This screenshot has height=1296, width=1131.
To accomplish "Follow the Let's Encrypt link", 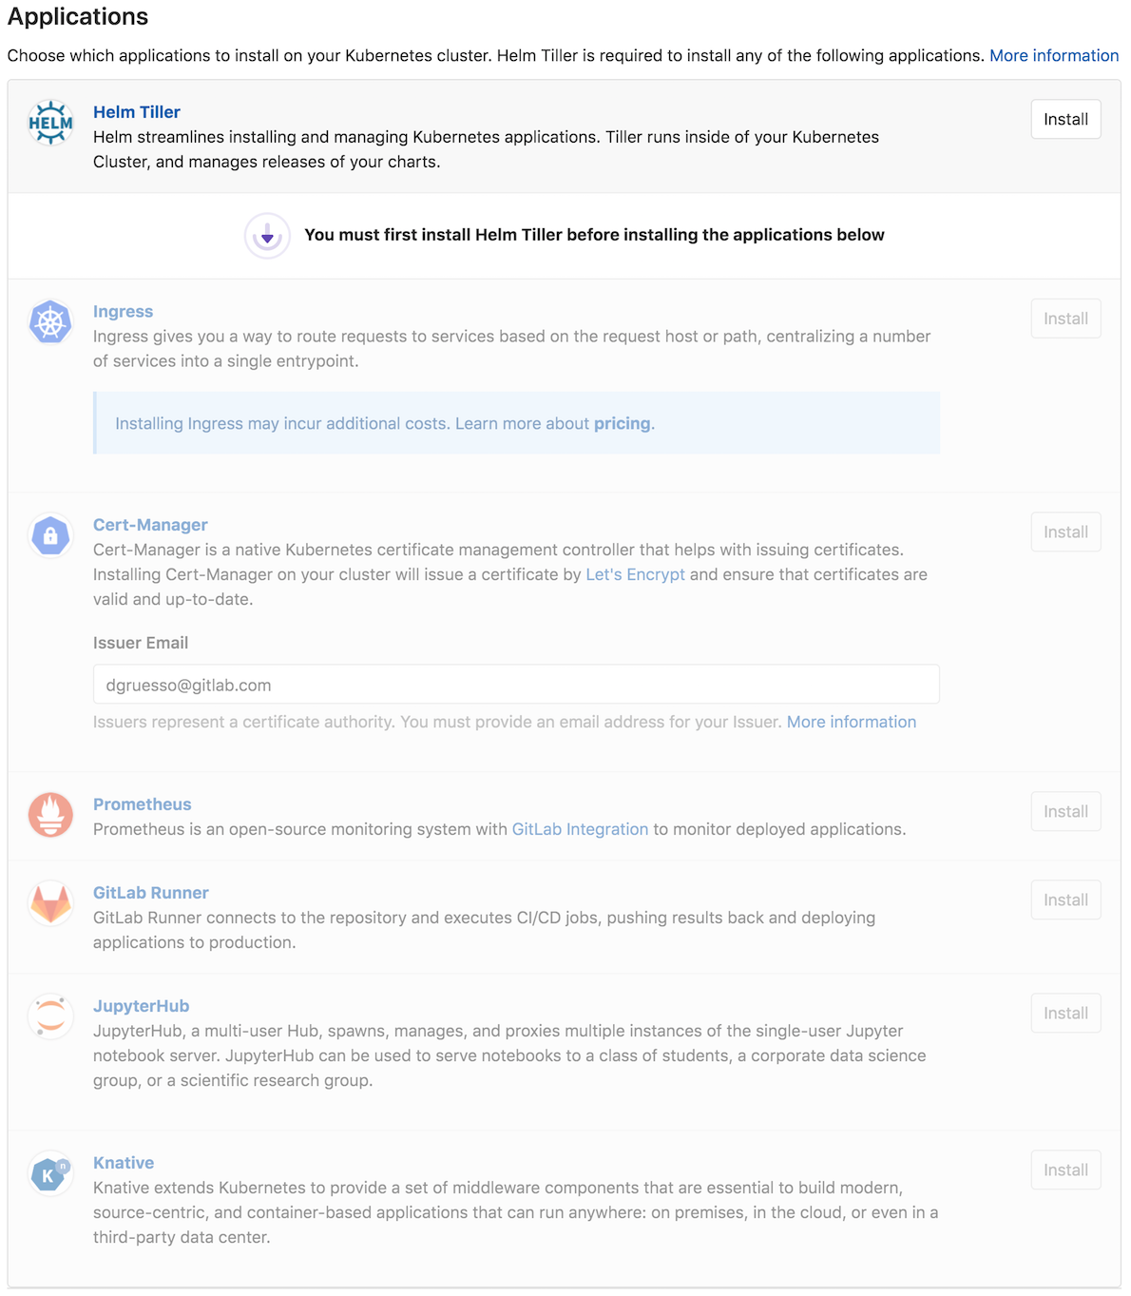I will coord(635,574).
